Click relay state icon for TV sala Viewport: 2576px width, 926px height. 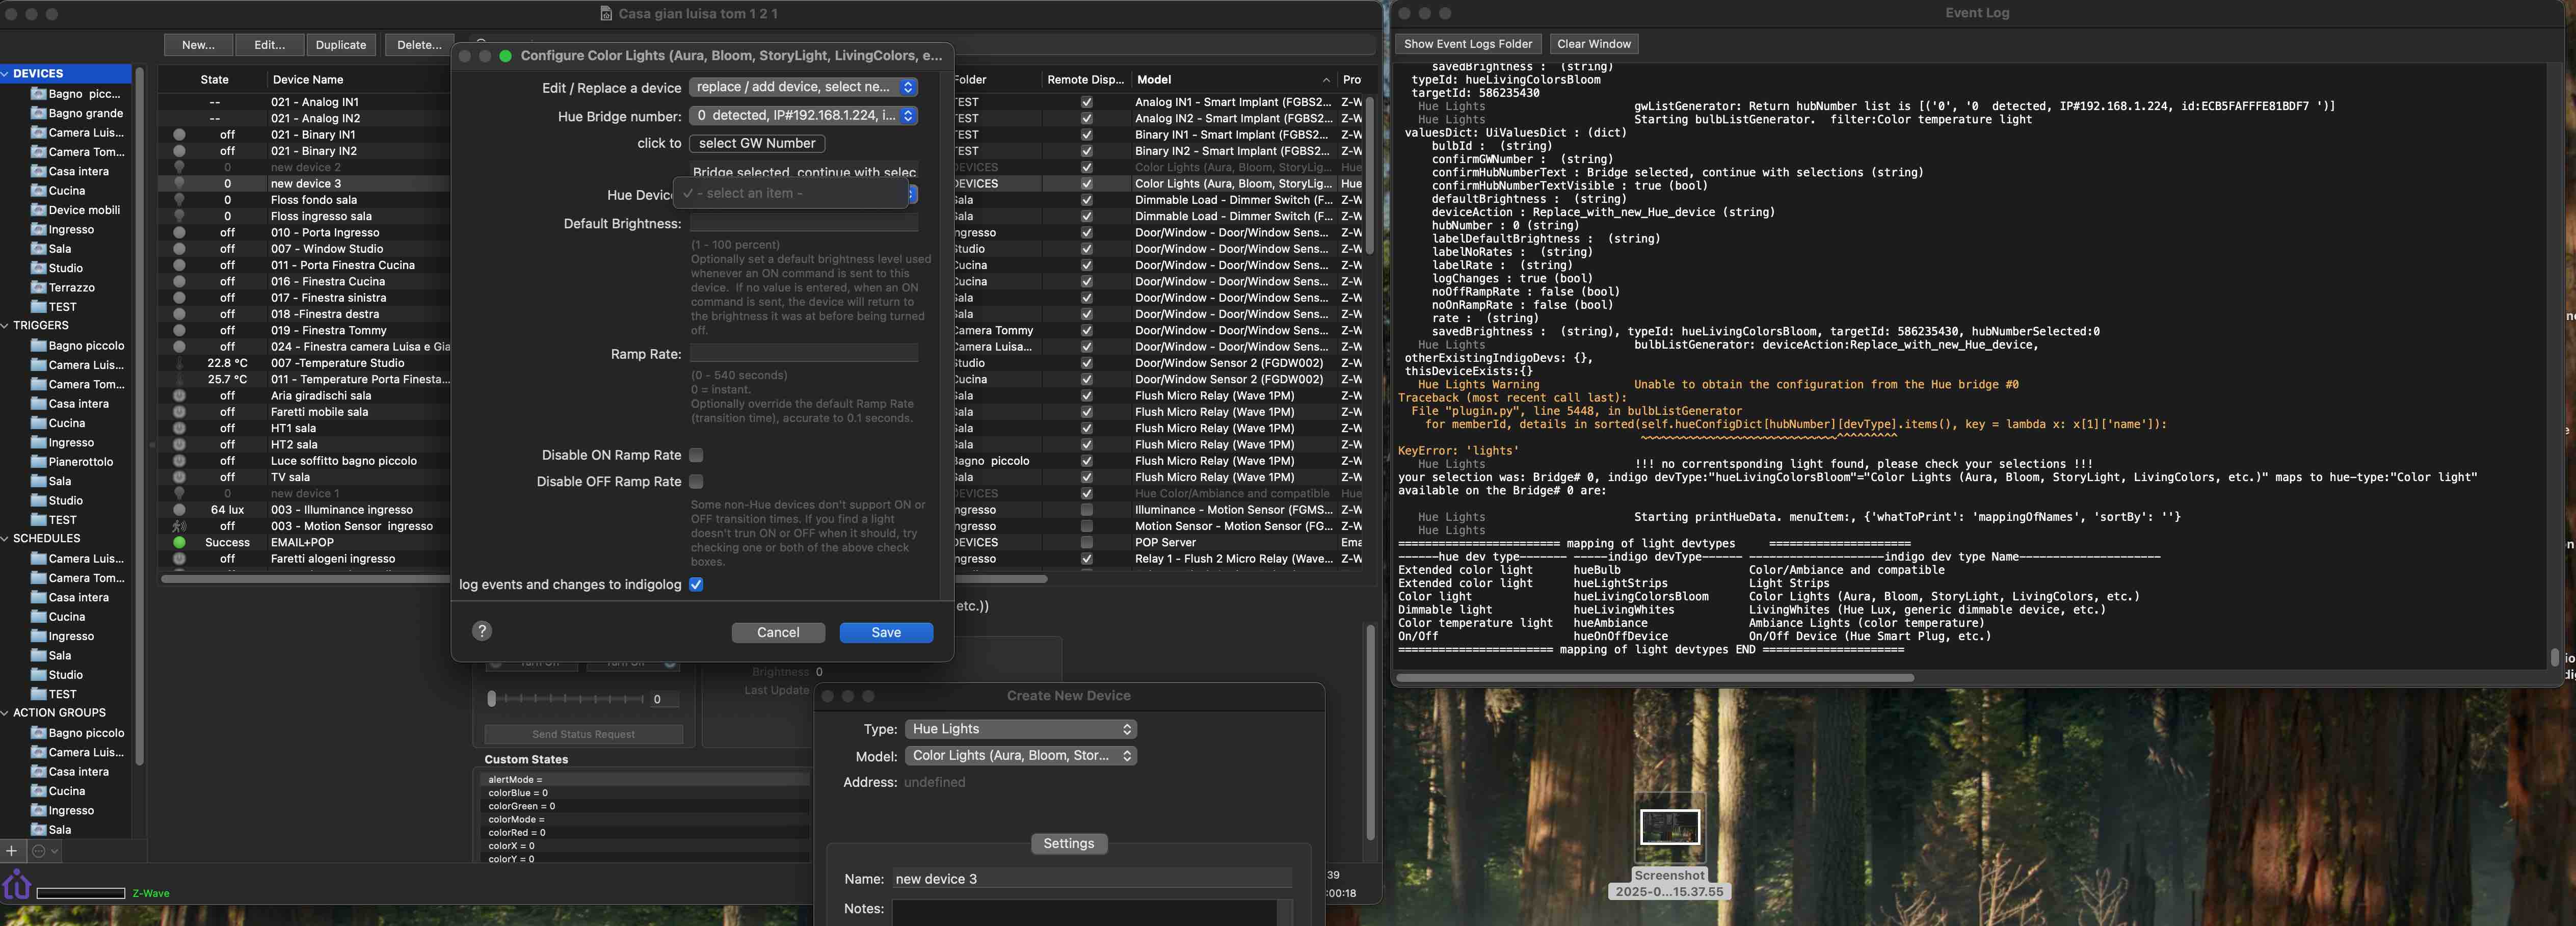[x=179, y=477]
